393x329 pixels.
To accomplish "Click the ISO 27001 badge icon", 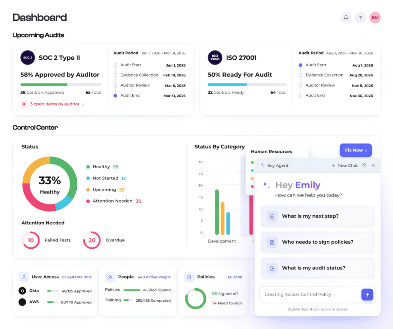I will tap(215, 58).
